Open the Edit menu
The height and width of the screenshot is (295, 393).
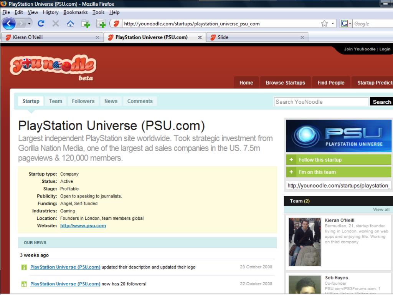pyautogui.click(x=19, y=12)
